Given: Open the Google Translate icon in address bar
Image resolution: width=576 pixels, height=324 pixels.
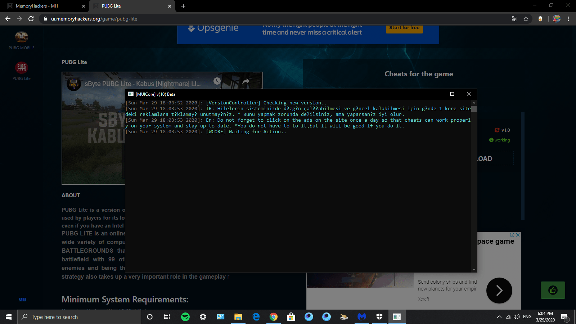Looking at the screenshot, I should (514, 19).
